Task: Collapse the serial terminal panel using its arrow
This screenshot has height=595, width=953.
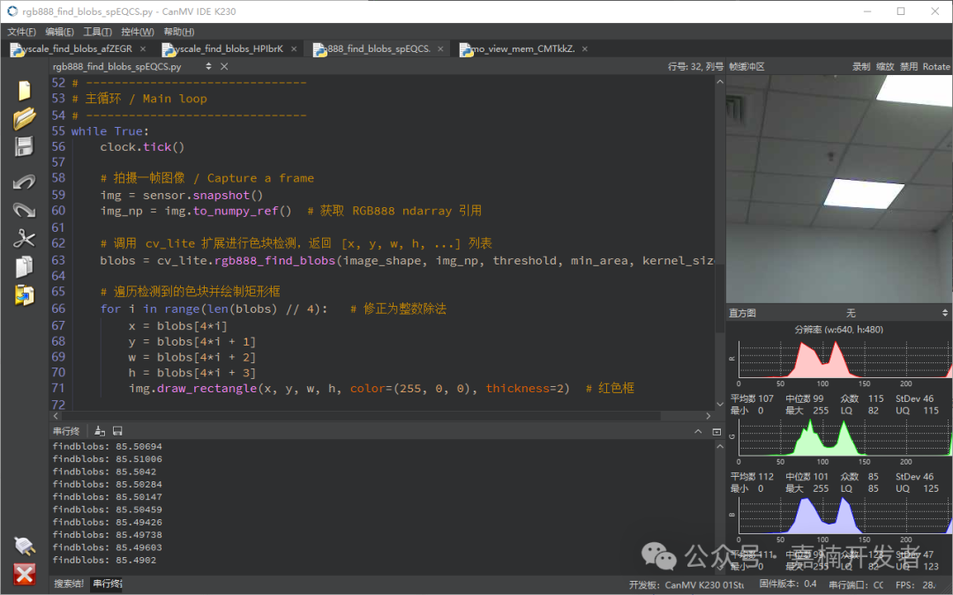Action: 698,431
